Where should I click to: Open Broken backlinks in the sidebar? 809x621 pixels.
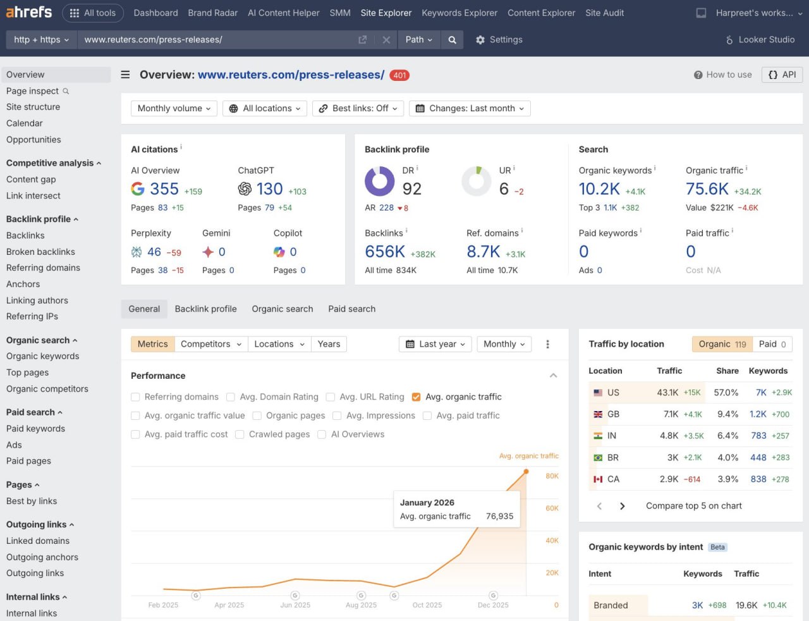point(40,252)
